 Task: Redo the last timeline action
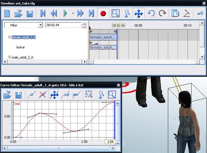point(163,13)
